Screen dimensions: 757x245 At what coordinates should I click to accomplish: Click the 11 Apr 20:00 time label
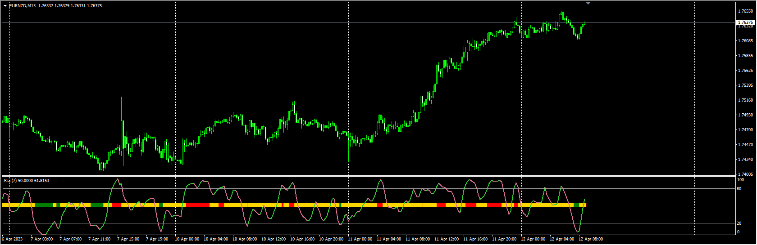(x=504, y=239)
